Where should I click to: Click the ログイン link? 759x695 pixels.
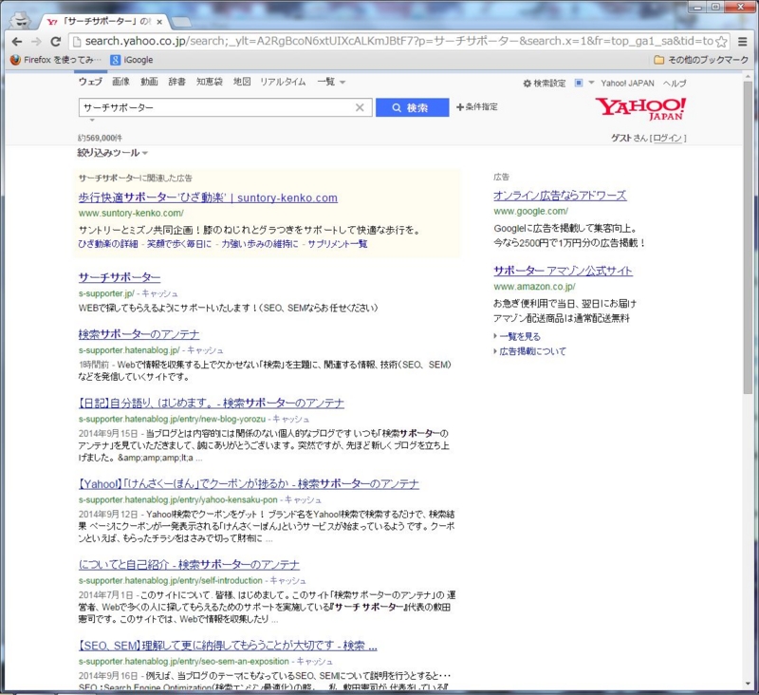coord(667,138)
